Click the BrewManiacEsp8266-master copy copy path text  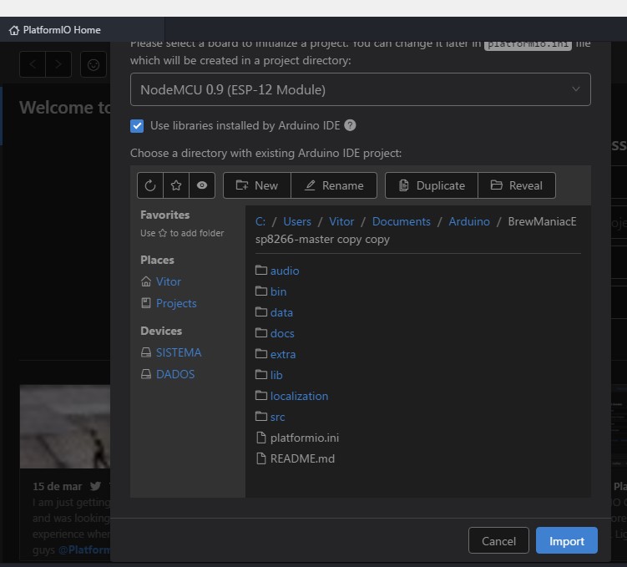tap(416, 230)
